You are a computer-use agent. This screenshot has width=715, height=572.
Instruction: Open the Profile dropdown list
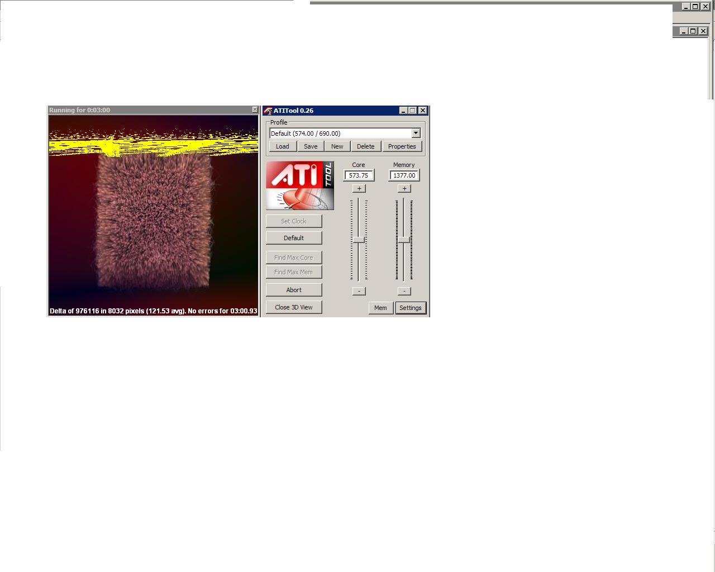tap(416, 133)
